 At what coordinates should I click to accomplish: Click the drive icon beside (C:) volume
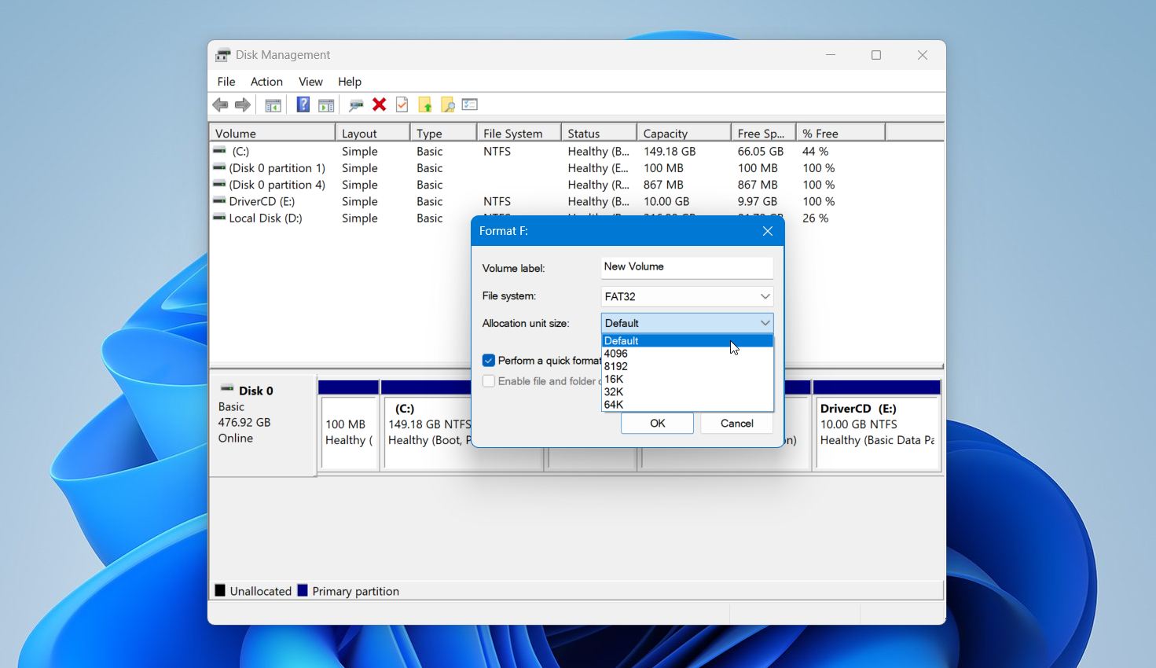(219, 151)
